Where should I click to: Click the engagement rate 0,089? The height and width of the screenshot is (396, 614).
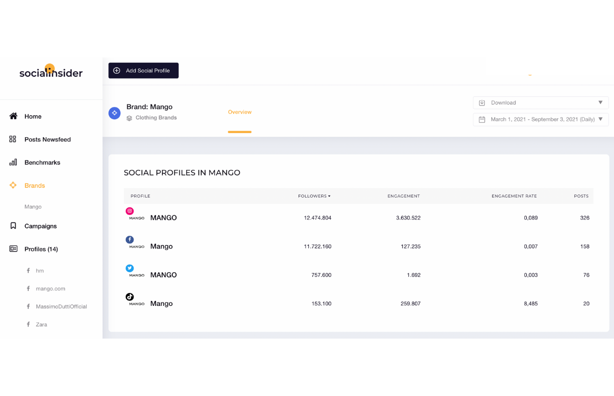coord(531,218)
